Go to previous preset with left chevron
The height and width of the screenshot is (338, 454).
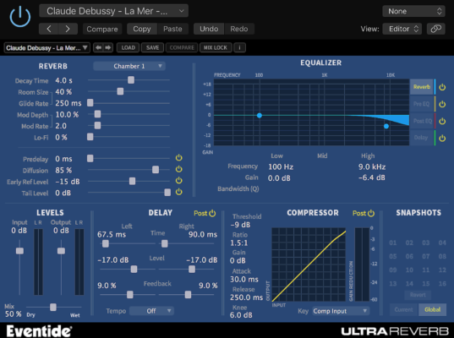point(49,29)
